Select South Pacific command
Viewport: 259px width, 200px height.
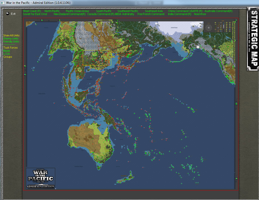click(x=104, y=11)
